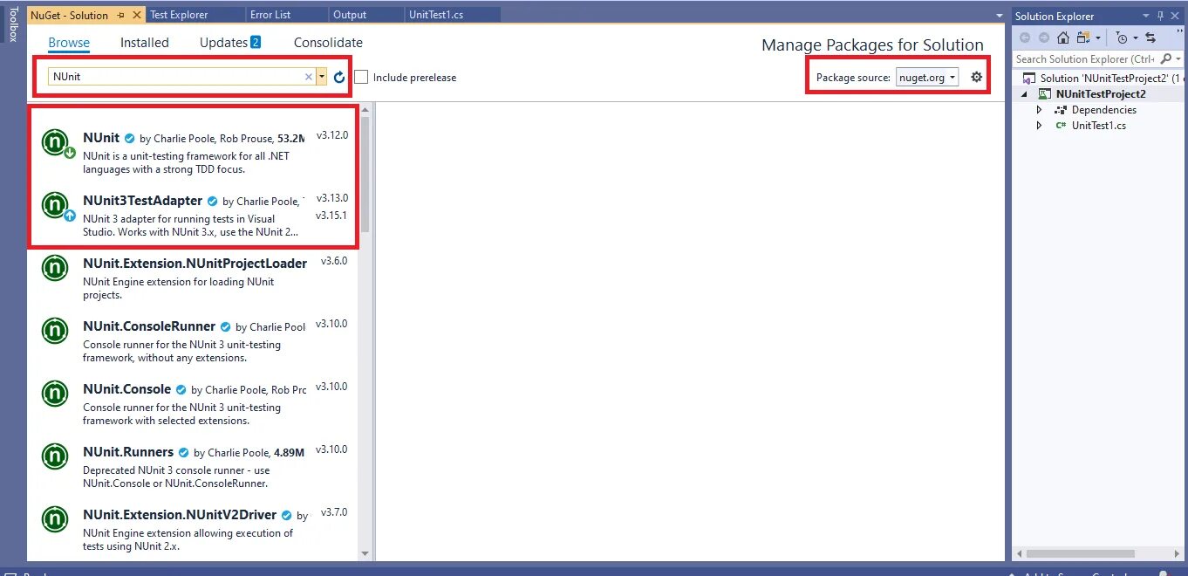Viewport: 1188px width, 576px height.
Task: Open Solution Explorer window options dropdown
Action: click(1146, 16)
